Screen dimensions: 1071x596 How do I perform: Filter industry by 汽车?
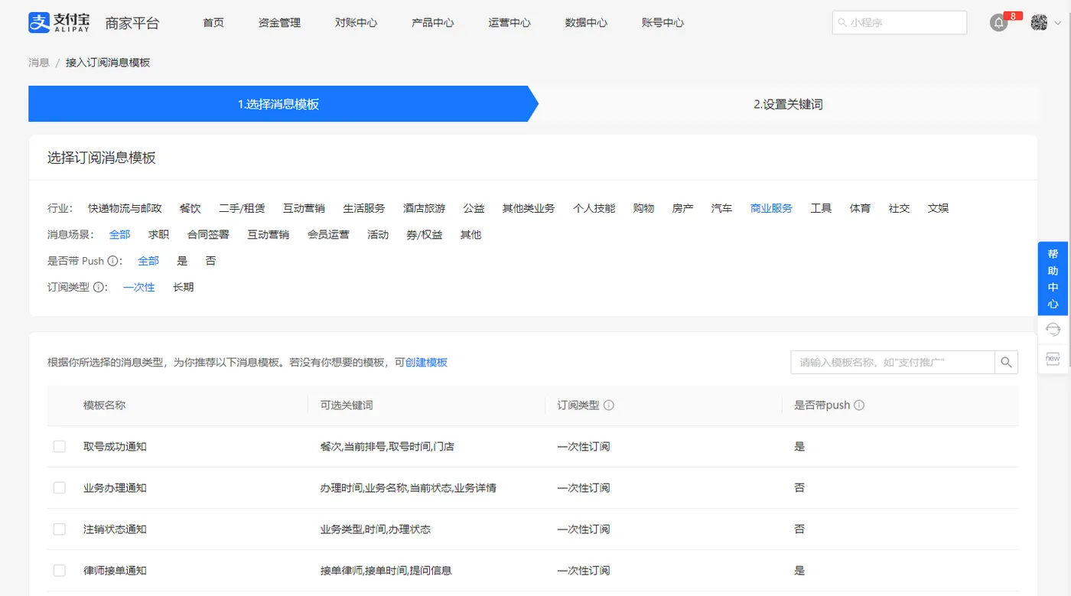point(722,208)
